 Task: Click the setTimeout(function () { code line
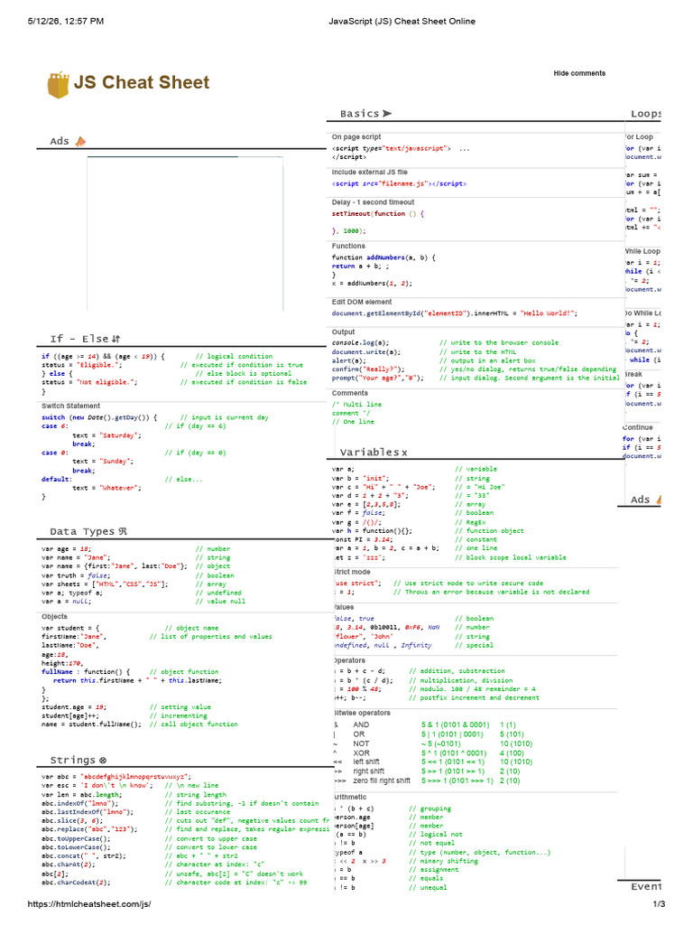pos(378,213)
